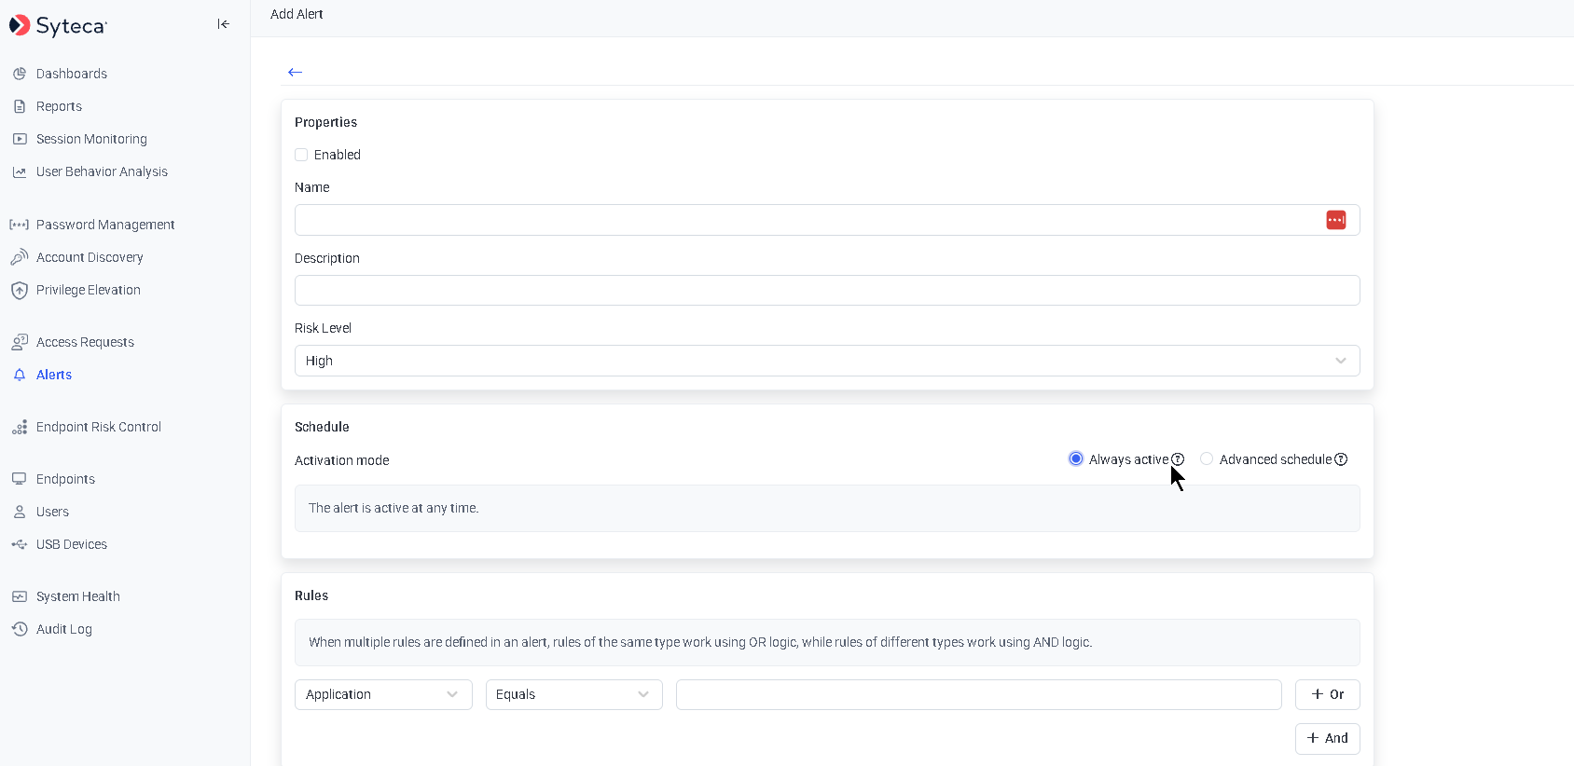1574x766 pixels.
Task: Open the Audit Log
Action: (x=64, y=629)
